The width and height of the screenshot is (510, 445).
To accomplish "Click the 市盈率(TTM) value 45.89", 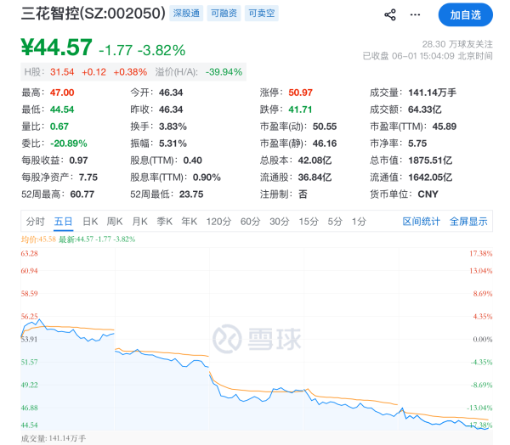I will click(445, 127).
